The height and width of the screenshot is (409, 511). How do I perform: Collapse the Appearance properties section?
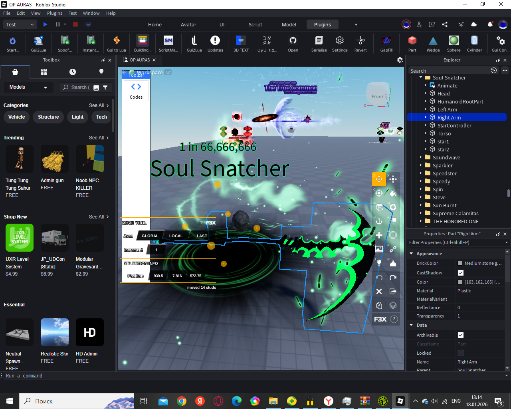coord(411,254)
